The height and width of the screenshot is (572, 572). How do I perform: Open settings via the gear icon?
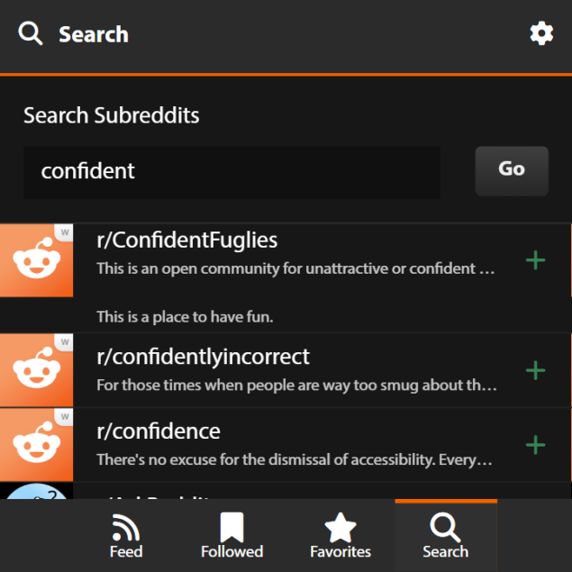(x=541, y=33)
